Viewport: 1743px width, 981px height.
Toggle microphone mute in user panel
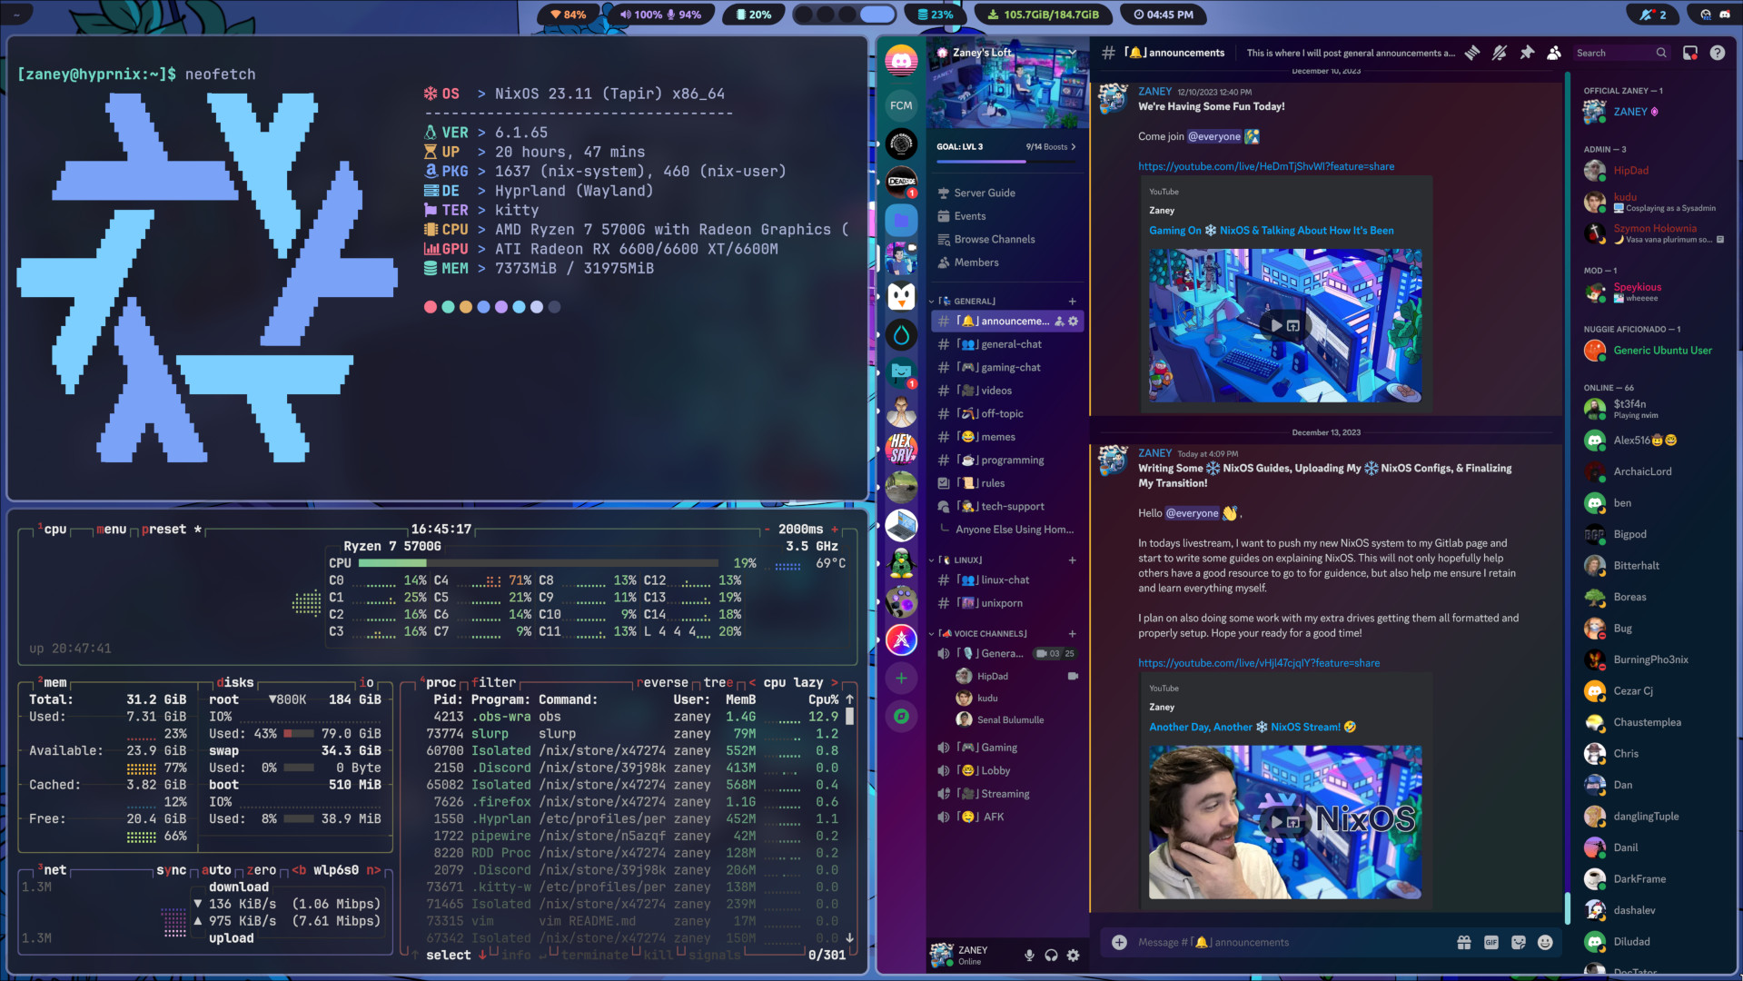pyautogui.click(x=1029, y=955)
